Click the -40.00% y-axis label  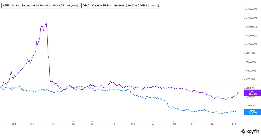pyautogui.click(x=251, y=106)
